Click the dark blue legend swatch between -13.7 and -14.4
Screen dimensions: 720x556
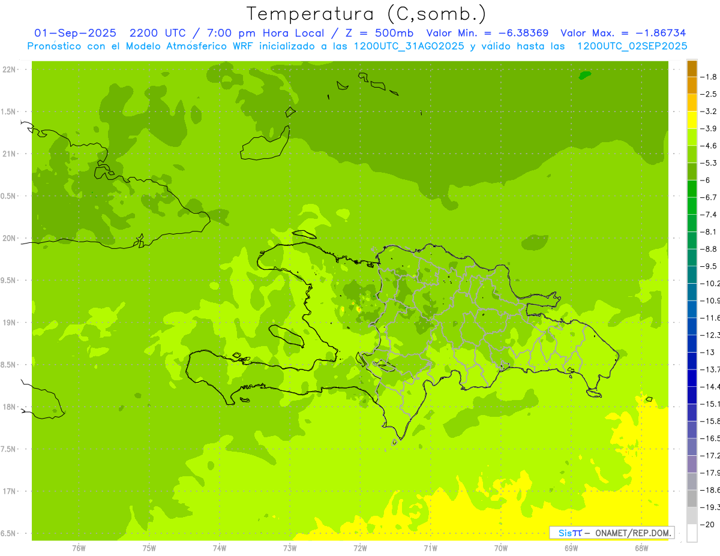(692, 378)
